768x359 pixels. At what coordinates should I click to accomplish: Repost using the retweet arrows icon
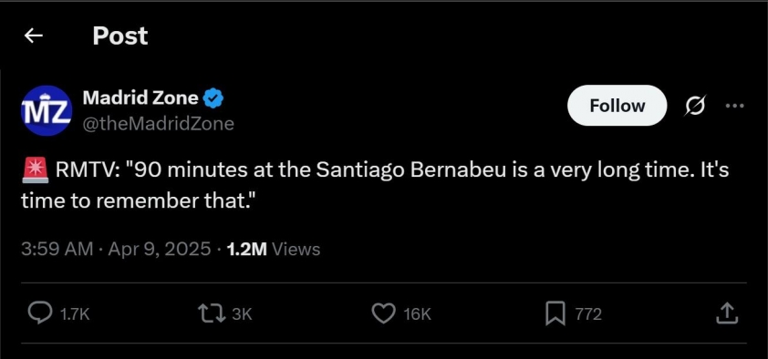tap(211, 313)
